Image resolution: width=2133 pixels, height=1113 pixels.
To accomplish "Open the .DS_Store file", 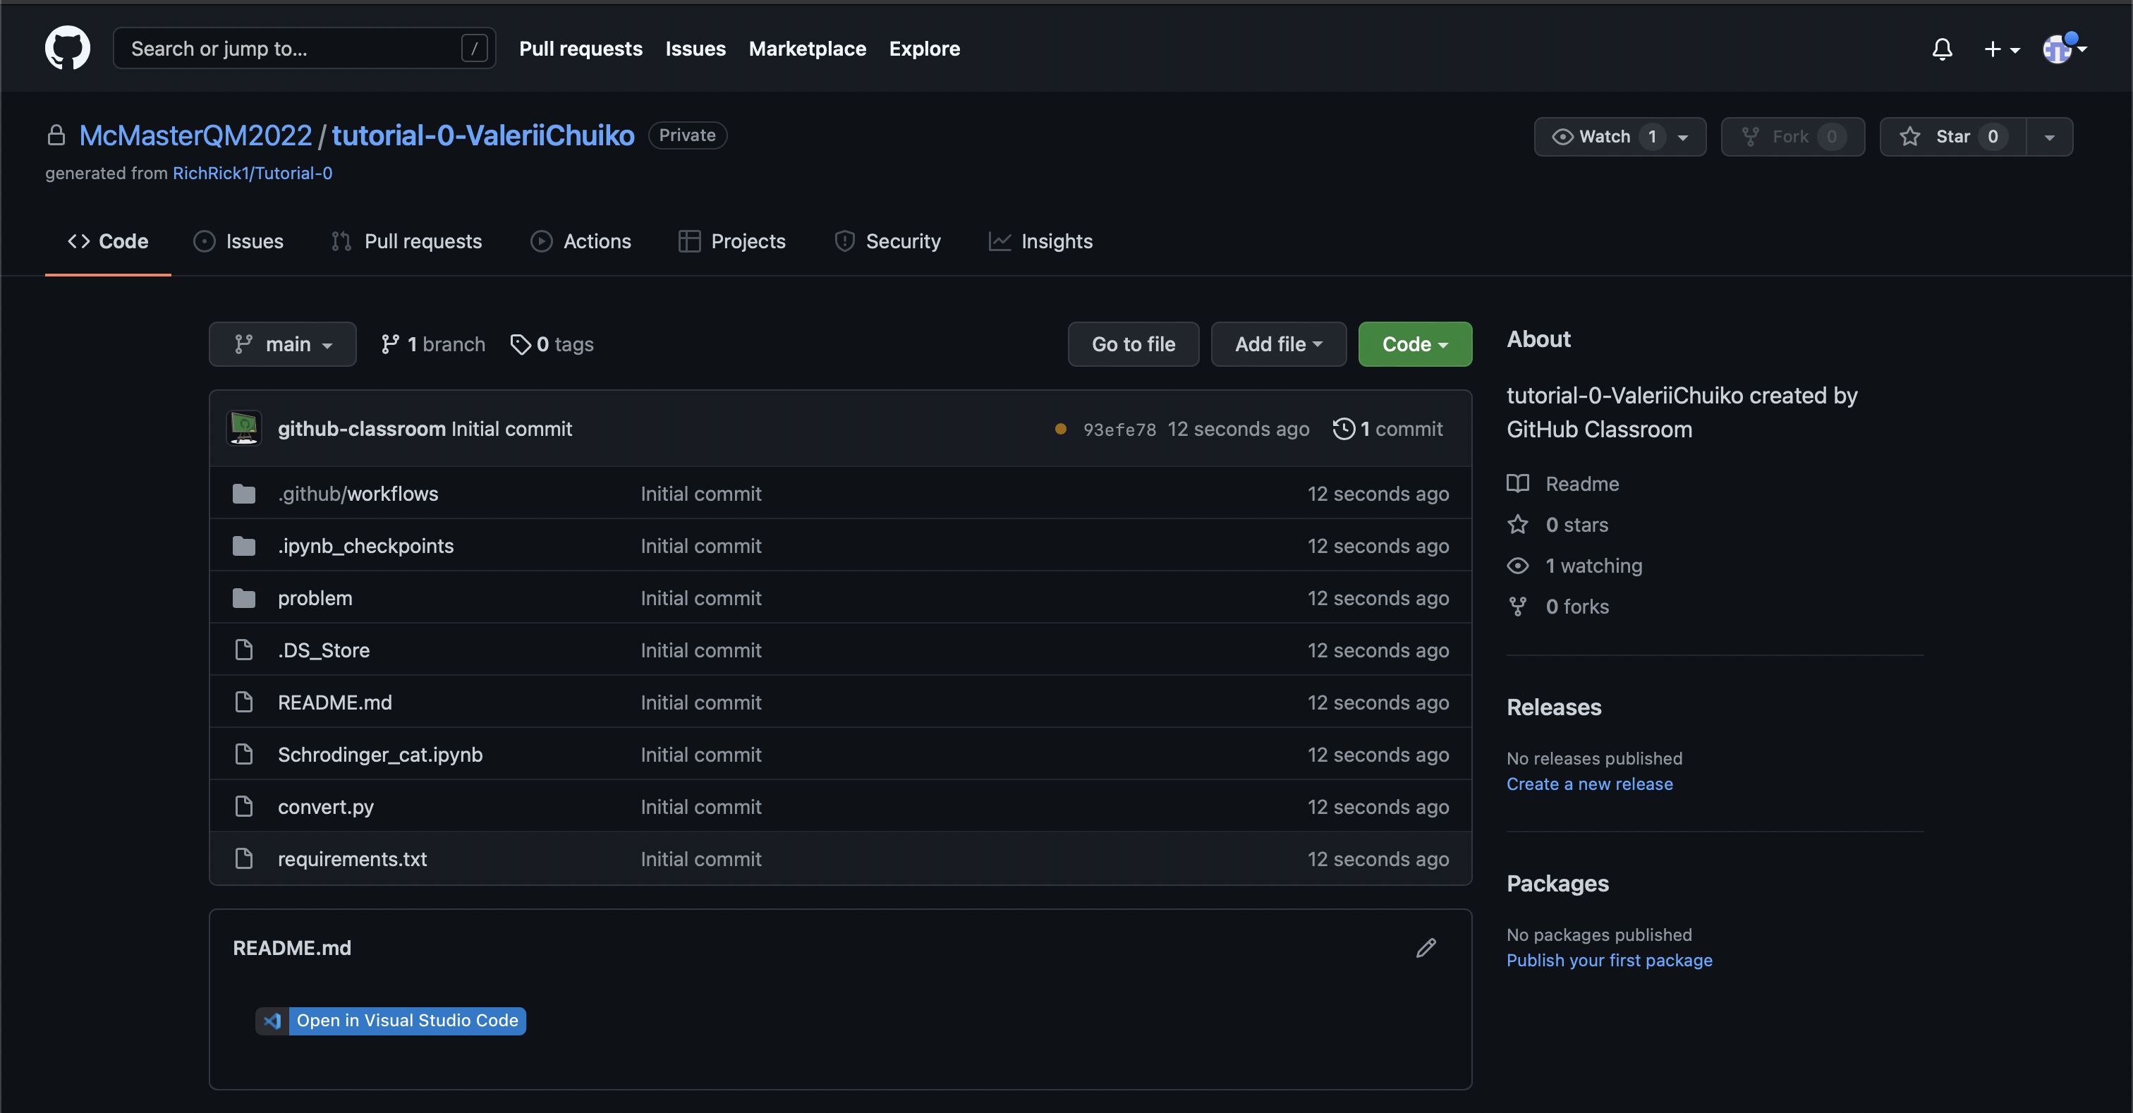I will (x=324, y=650).
